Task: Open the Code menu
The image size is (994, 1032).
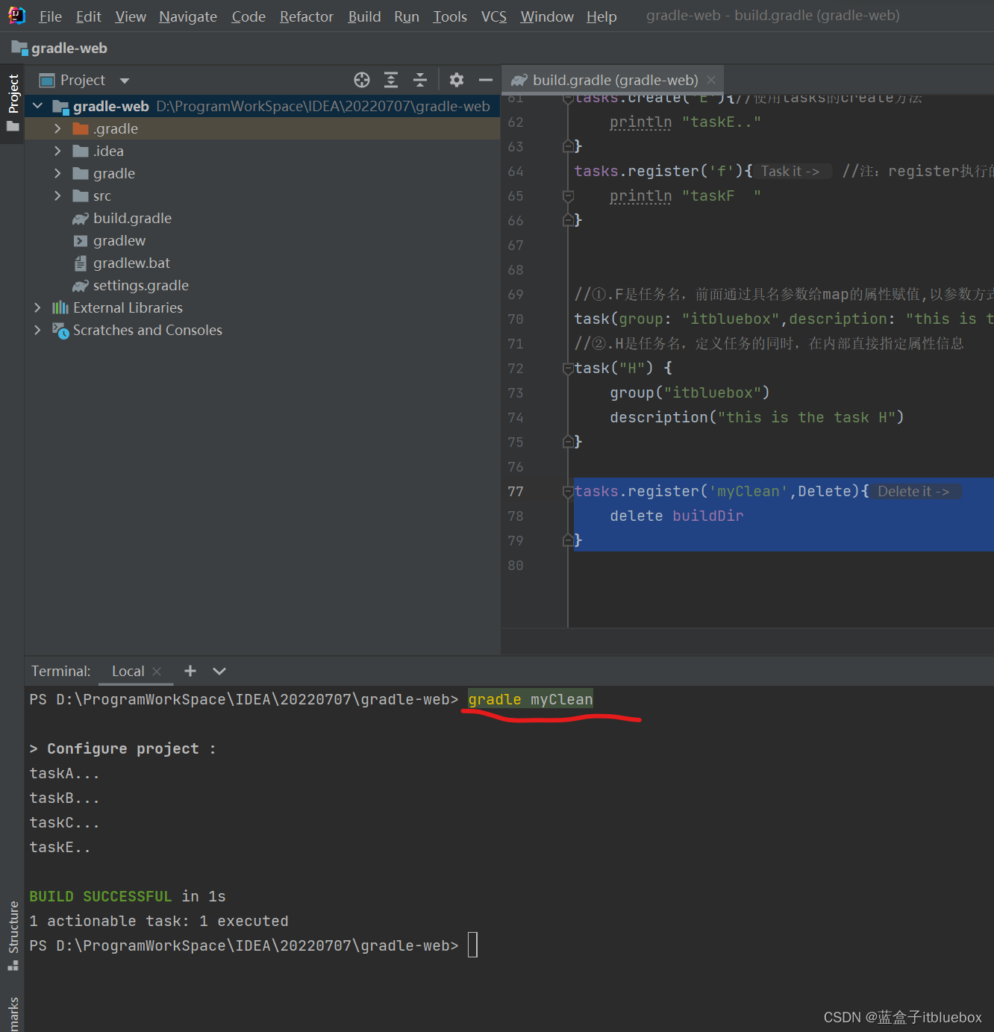Action: [x=248, y=16]
